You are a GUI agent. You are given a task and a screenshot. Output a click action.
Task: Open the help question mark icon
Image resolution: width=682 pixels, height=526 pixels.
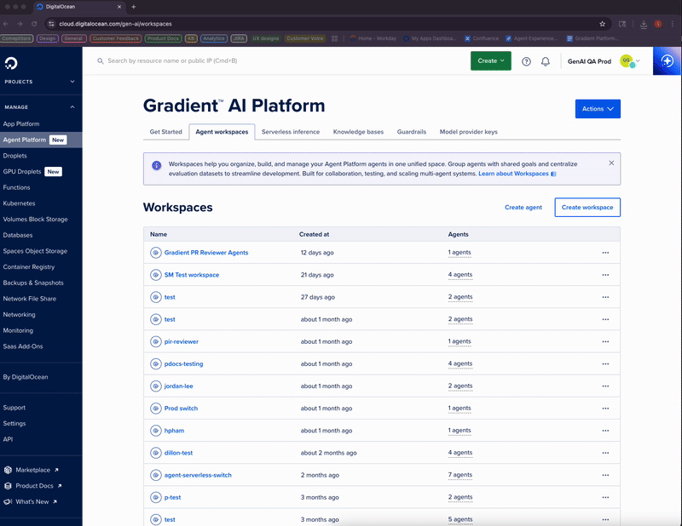(x=526, y=61)
